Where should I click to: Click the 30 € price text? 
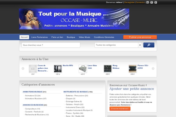click(x=33, y=74)
